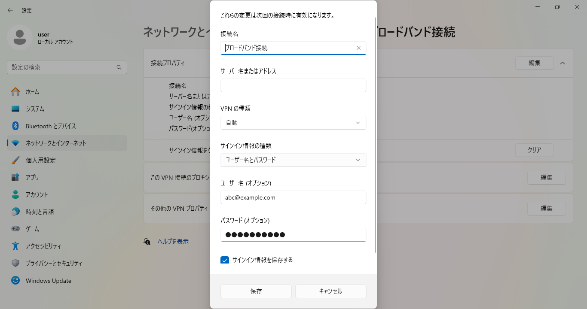Select the Windows Update icon
Viewport: 587px width, 309px height.
(15, 281)
